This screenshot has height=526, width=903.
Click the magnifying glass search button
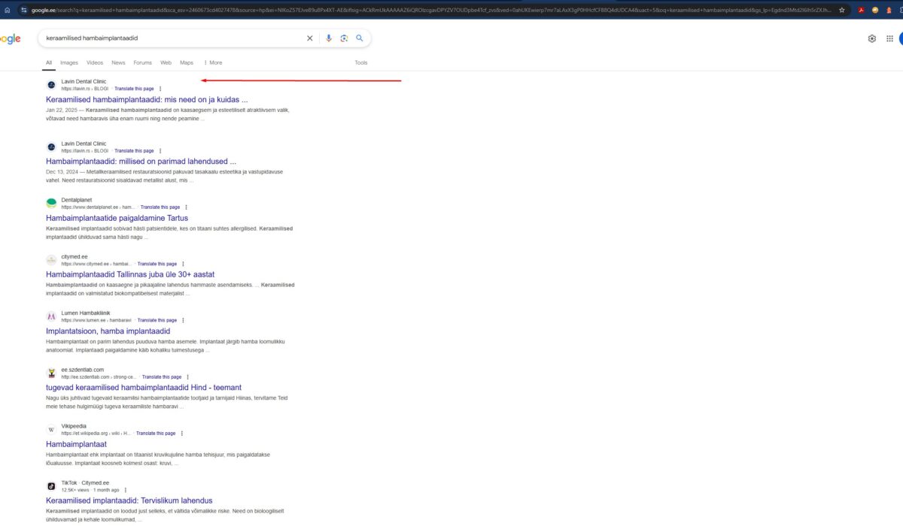click(x=360, y=38)
